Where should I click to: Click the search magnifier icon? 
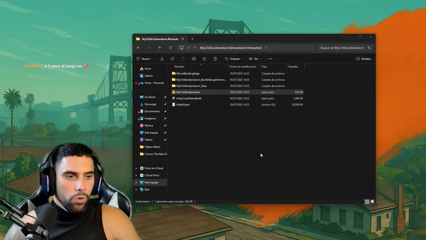369,48
